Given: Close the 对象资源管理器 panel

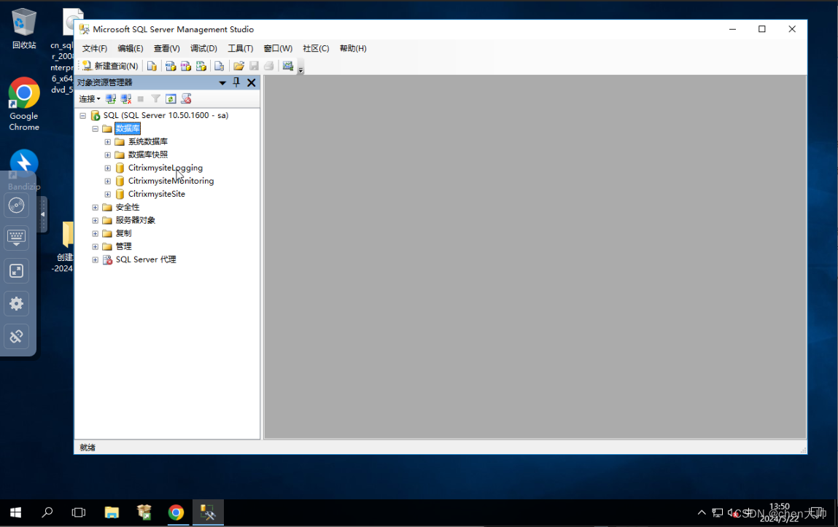Looking at the screenshot, I should coord(251,82).
